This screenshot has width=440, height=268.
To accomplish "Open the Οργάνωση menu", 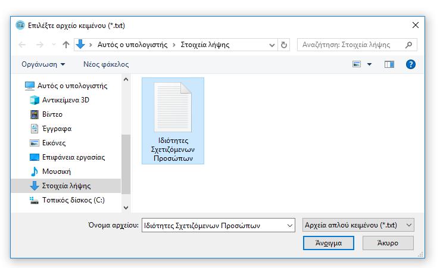I will [x=43, y=64].
